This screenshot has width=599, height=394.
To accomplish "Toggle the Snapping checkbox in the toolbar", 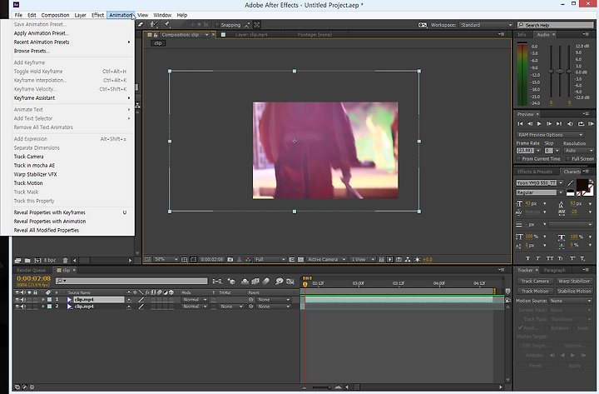I will 217,25.
